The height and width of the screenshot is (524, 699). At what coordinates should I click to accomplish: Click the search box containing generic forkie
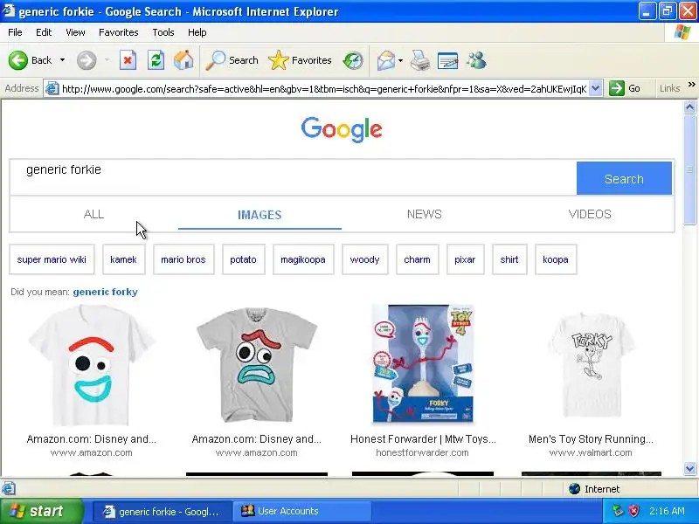293,177
